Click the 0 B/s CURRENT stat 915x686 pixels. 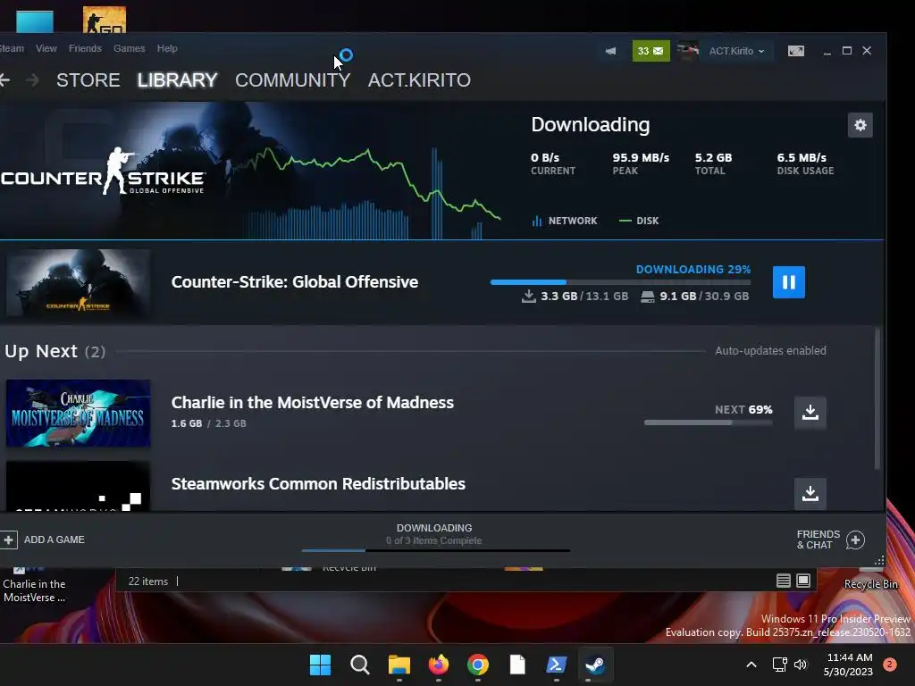[552, 163]
